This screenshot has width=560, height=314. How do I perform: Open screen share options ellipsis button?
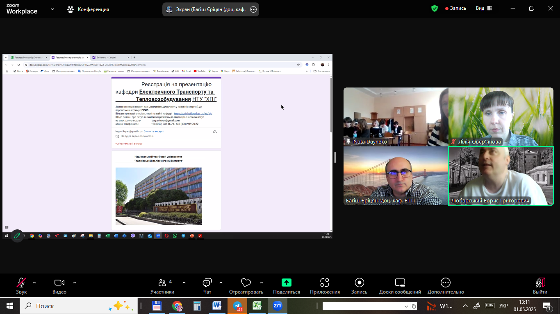tap(253, 9)
